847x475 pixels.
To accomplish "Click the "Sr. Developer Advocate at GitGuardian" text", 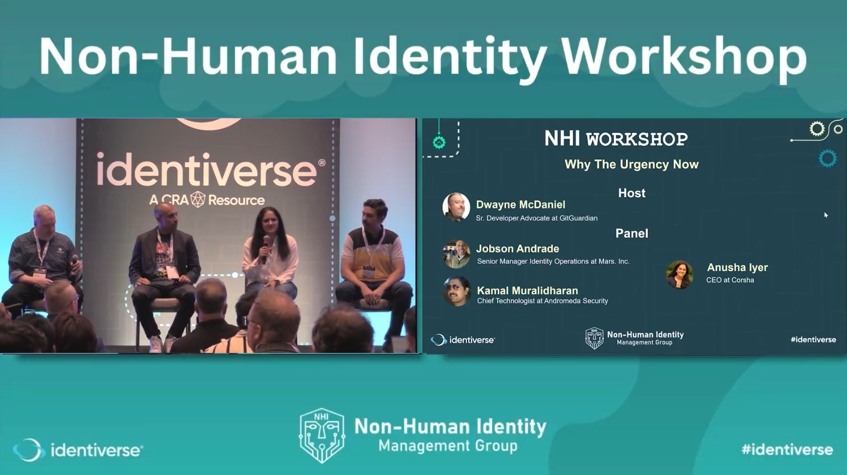I will [536, 218].
